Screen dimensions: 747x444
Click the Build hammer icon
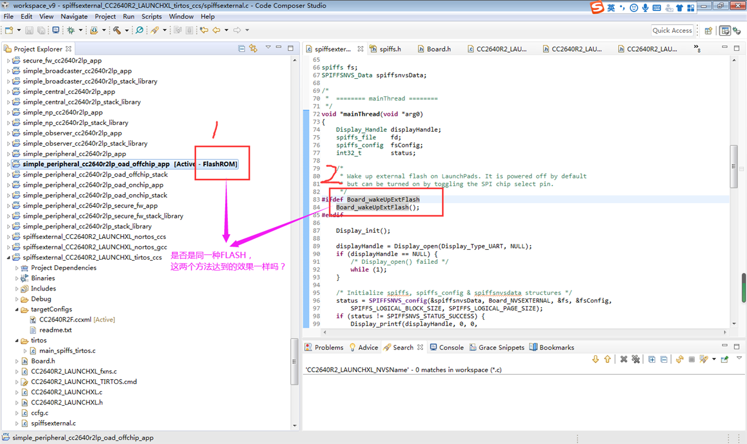117,30
